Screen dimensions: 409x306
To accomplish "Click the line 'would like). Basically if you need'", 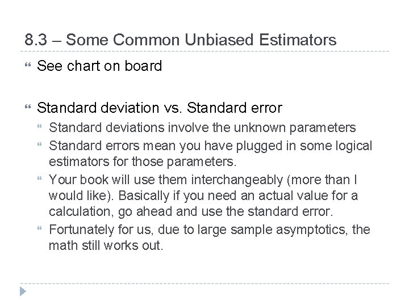I will click(x=204, y=196).
